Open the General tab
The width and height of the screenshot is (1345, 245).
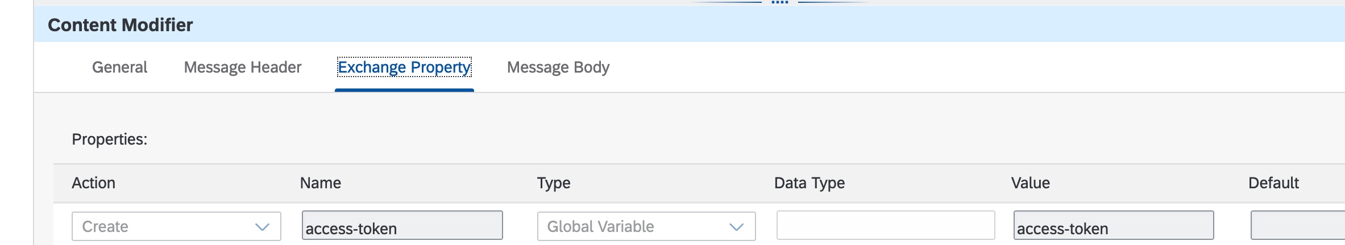[x=119, y=67]
